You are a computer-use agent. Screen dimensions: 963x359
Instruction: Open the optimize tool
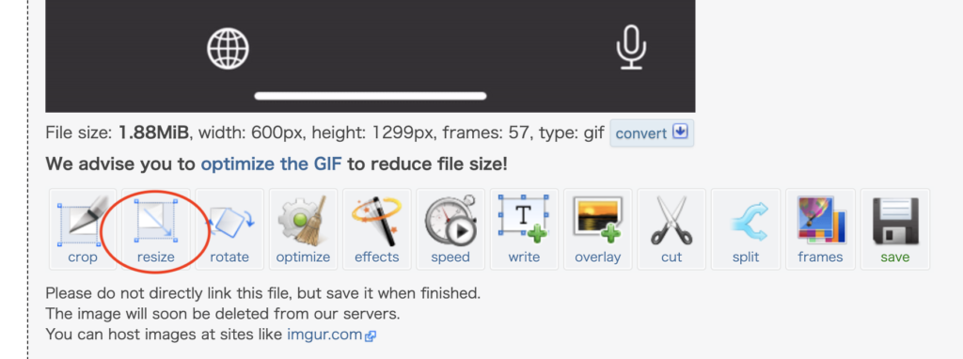304,229
